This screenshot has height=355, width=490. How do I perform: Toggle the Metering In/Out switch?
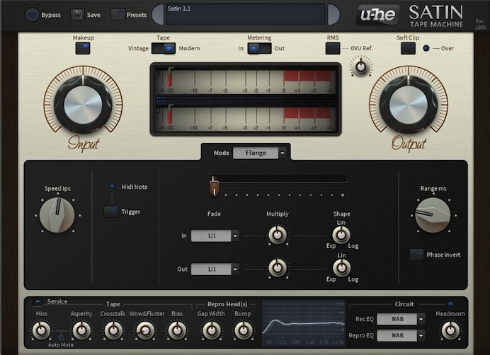coord(259,48)
